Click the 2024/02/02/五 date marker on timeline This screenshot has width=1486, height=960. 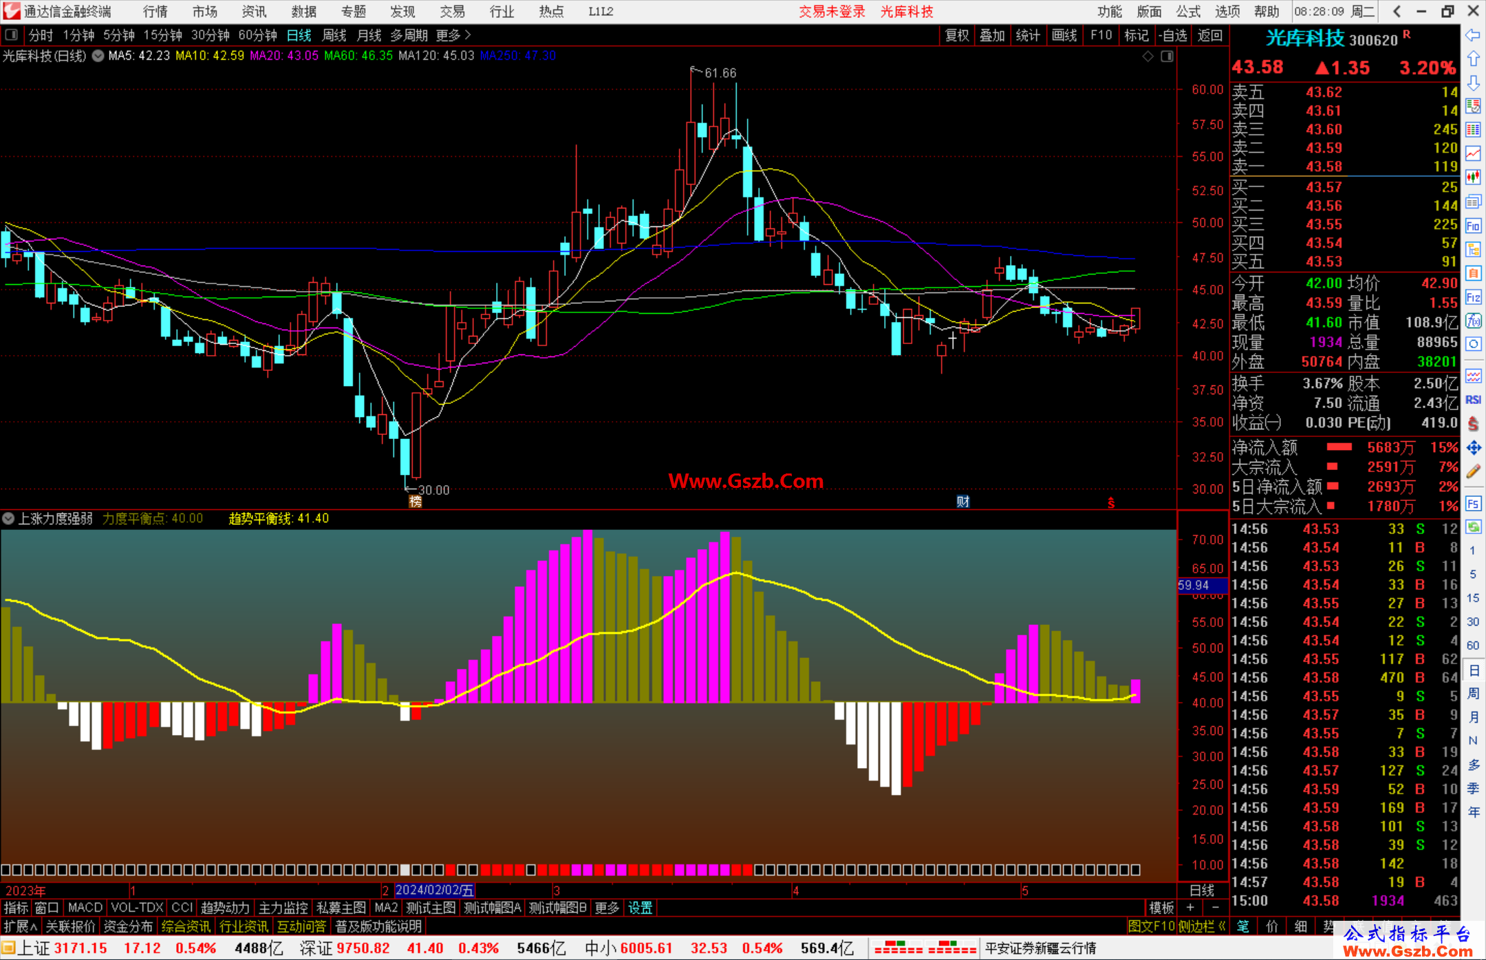[435, 890]
